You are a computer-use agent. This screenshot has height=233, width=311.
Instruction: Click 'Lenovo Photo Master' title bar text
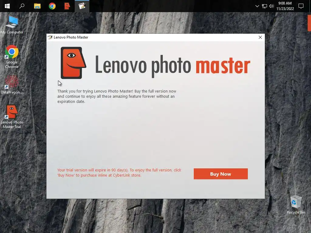[x=71, y=37]
